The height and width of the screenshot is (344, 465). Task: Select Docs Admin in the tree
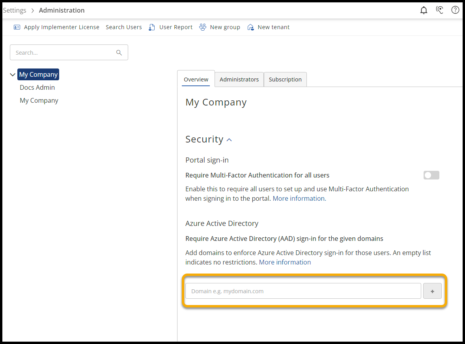pos(37,87)
